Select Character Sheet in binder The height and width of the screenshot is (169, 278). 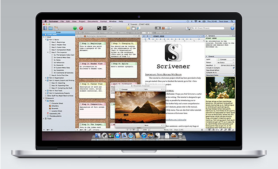click(57, 103)
